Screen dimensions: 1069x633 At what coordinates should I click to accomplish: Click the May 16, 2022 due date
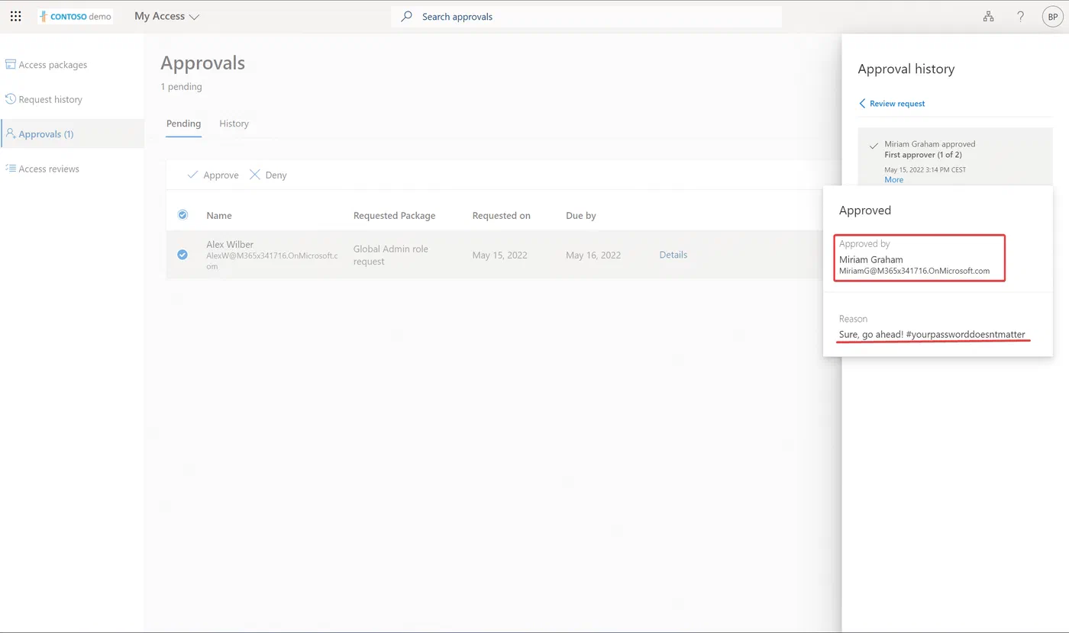(x=593, y=255)
